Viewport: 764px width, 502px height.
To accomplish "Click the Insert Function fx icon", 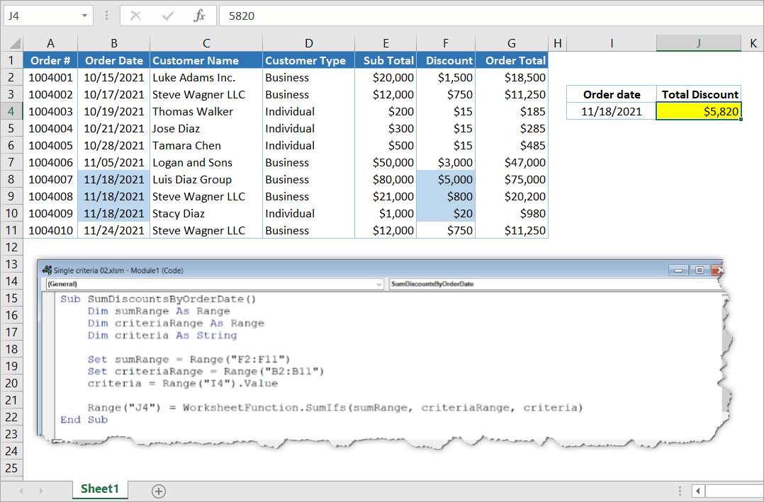I will coord(199,16).
